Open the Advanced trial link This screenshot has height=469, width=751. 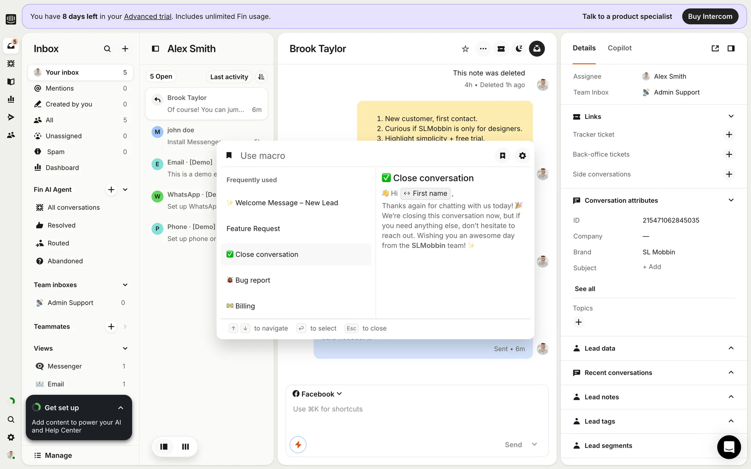147,16
